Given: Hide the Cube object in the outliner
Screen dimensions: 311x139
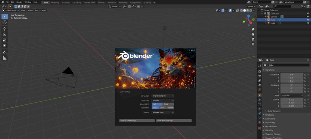Looking at the screenshot, I should (x=308, y=20).
